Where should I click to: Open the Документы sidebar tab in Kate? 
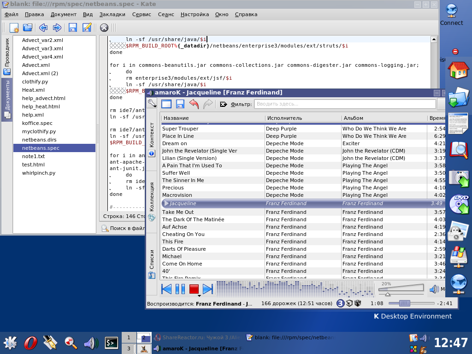point(7,100)
